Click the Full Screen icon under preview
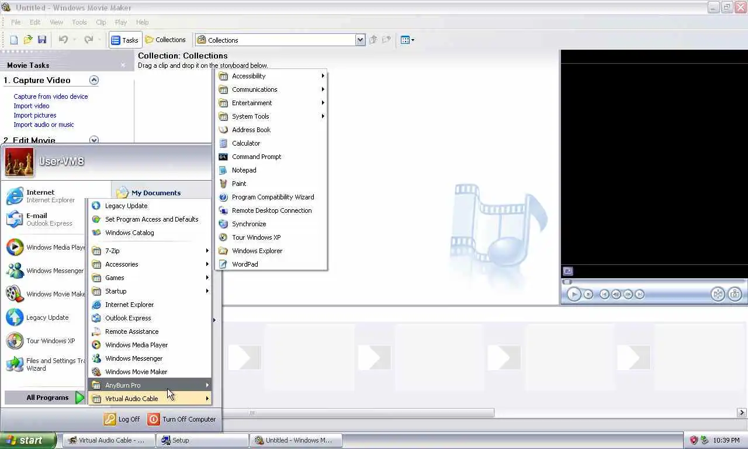The height and width of the screenshot is (449, 748). (x=568, y=271)
